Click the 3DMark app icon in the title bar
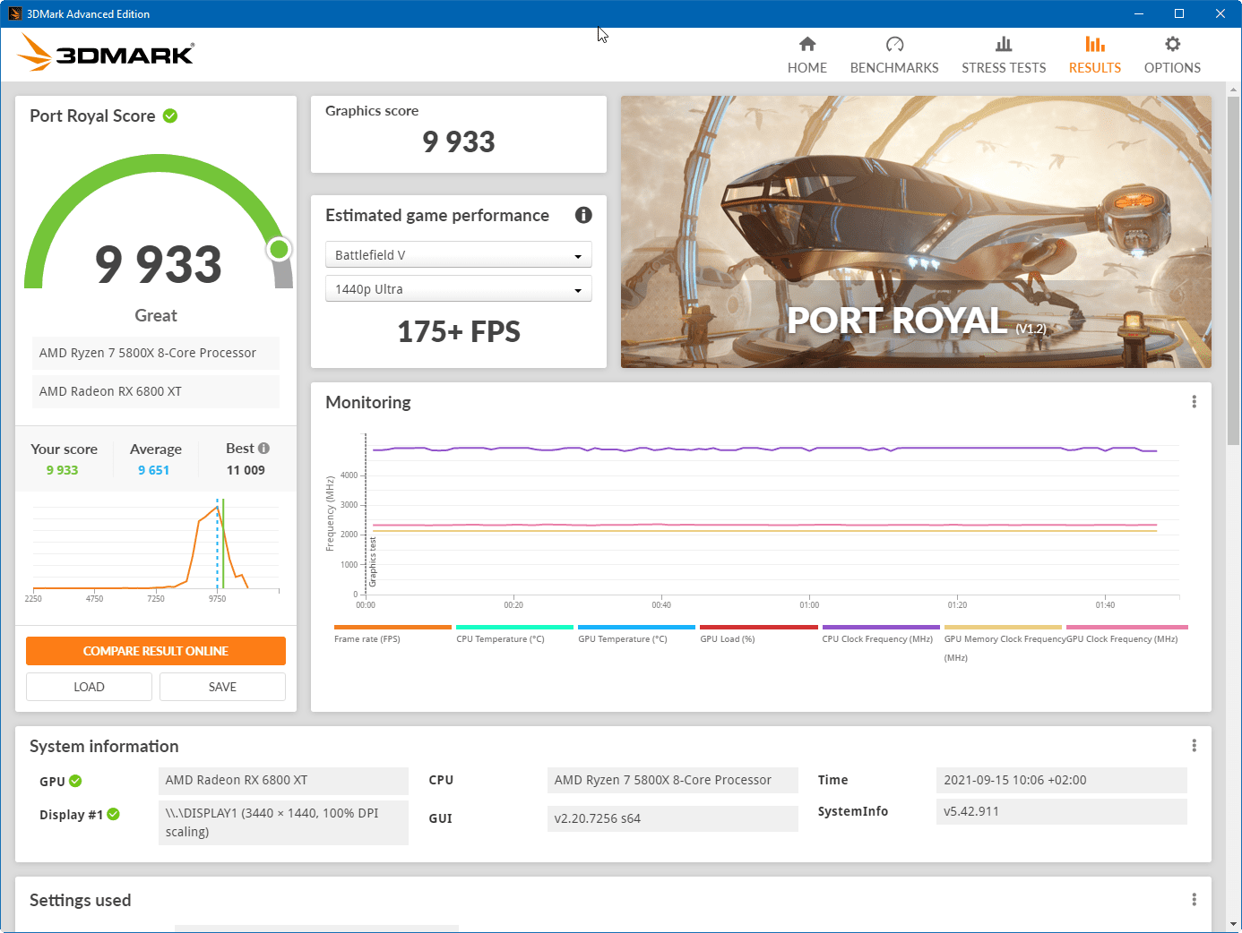 [x=14, y=13]
